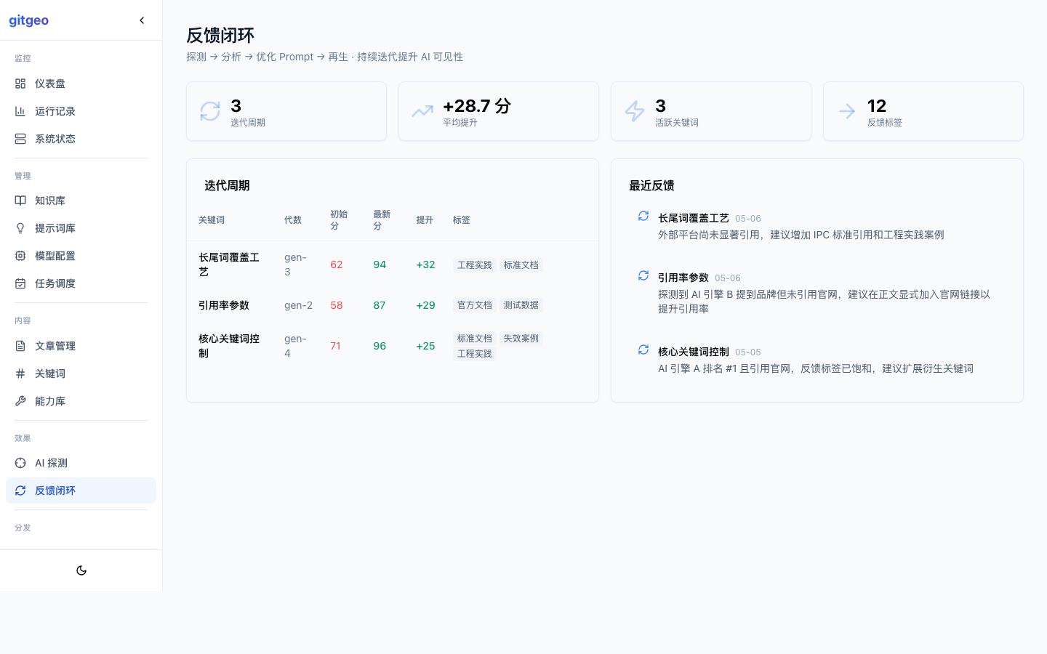1047x654 pixels.
Task: Click the 最新分 column header
Action: (382, 220)
